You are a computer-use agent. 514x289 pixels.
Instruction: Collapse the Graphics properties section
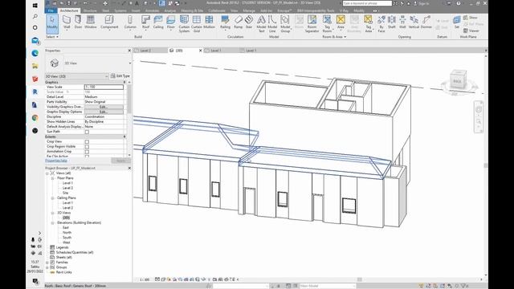(124, 82)
